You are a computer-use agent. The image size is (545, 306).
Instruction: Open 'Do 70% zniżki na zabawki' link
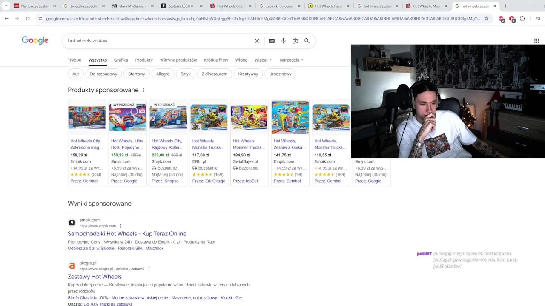tap(108, 304)
